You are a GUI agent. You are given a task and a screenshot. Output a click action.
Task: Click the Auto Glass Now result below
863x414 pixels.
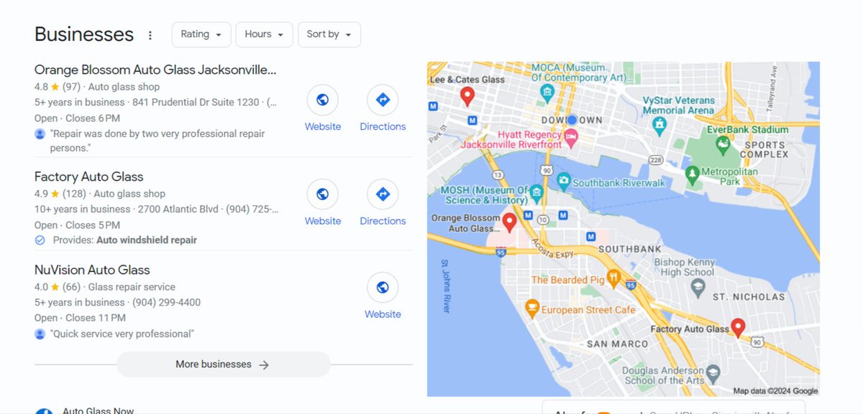[98, 410]
